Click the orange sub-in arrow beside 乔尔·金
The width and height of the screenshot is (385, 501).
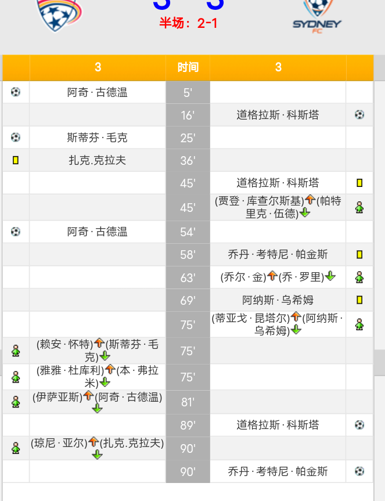[272, 275]
